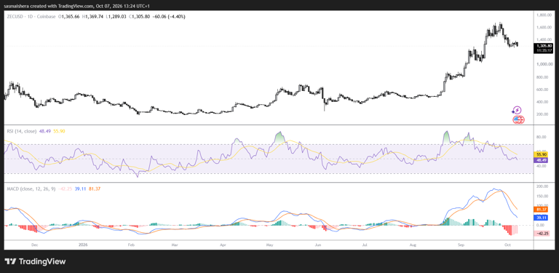Click the 40.00 RSI axis label
The width and height of the screenshot is (559, 273).
tap(541, 166)
